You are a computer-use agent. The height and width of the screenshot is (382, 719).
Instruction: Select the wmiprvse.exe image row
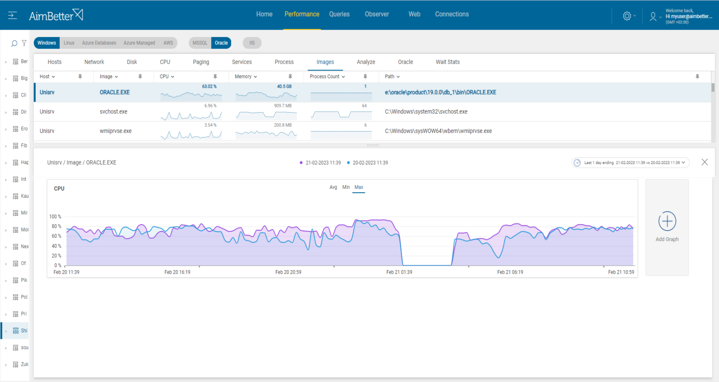click(373, 131)
